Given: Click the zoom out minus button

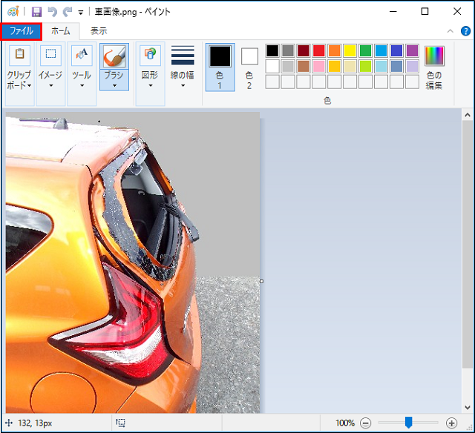Looking at the screenshot, I should coord(365,423).
